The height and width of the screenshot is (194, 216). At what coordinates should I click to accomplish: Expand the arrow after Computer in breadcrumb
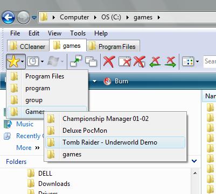coord(95,17)
